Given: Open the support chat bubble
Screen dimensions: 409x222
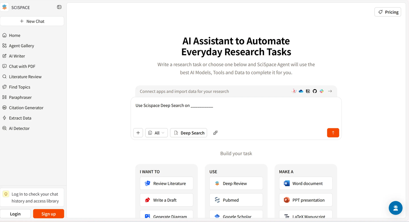Looking at the screenshot, I should point(395,208).
